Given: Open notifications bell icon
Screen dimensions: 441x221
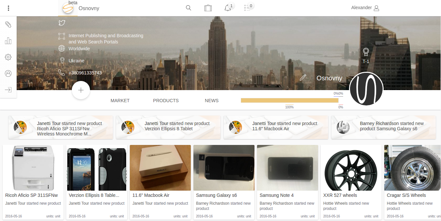Looking at the screenshot, I should click(228, 8).
